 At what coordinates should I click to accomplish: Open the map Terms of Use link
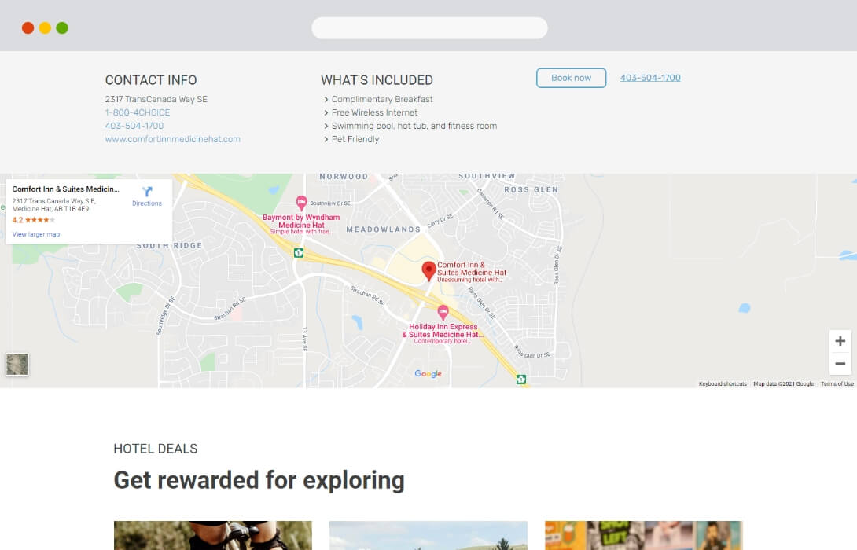(x=837, y=384)
